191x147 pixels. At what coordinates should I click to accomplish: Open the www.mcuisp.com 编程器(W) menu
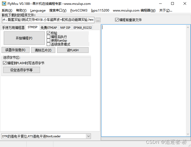134,10
